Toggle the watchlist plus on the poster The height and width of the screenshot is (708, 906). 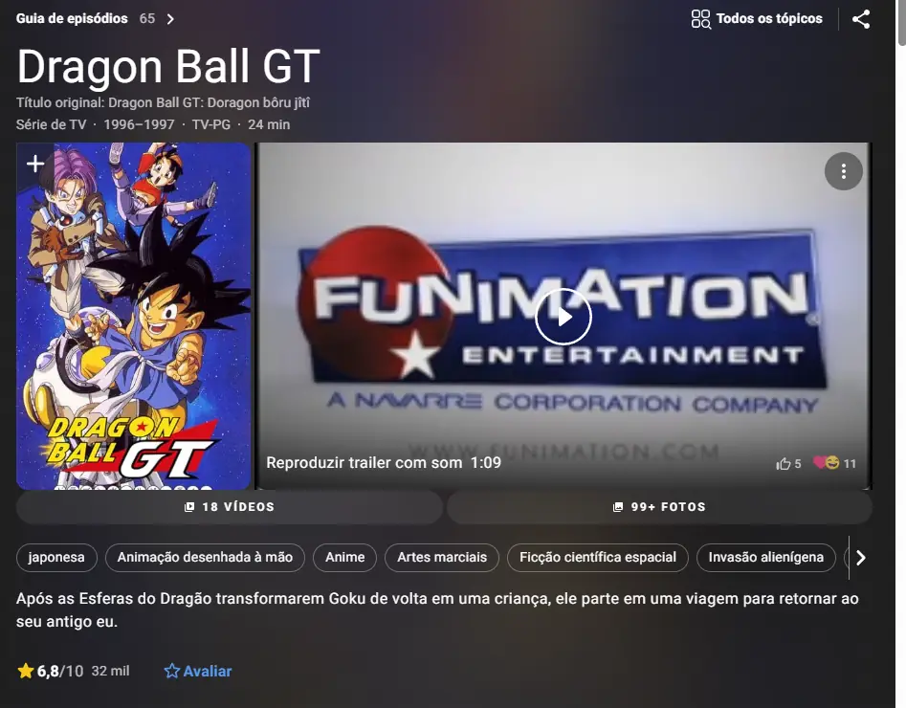click(35, 163)
